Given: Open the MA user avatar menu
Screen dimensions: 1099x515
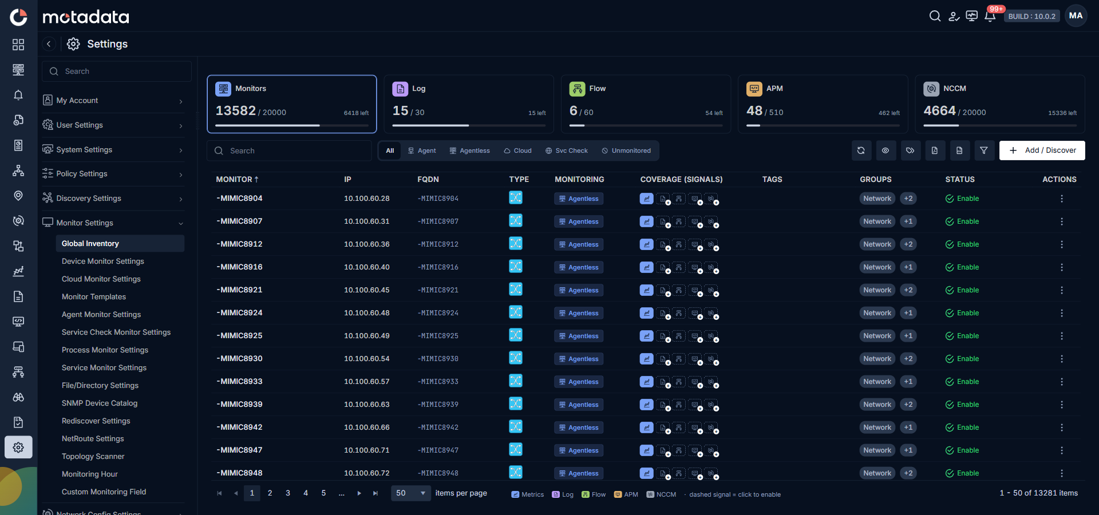Looking at the screenshot, I should [x=1076, y=16].
